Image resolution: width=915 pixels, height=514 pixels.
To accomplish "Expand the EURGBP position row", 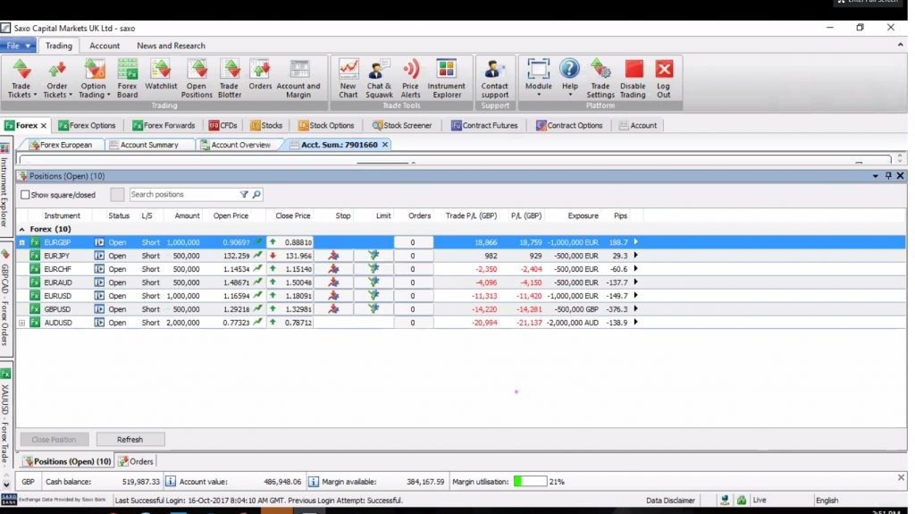I will tap(22, 242).
